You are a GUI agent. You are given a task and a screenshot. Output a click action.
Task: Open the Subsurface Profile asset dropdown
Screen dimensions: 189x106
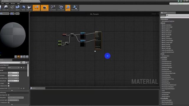[14, 88]
